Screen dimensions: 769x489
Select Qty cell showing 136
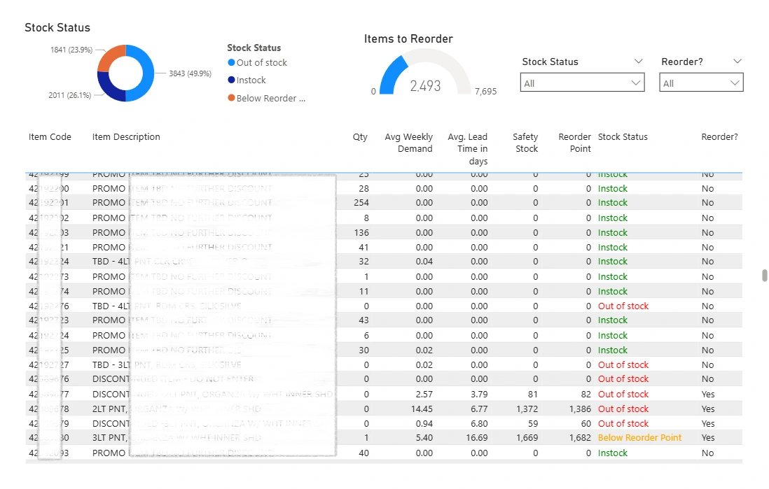361,233
